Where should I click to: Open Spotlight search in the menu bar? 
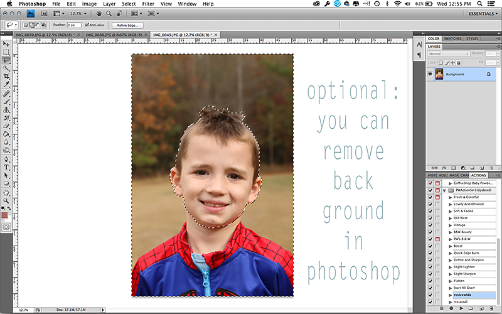click(479, 4)
